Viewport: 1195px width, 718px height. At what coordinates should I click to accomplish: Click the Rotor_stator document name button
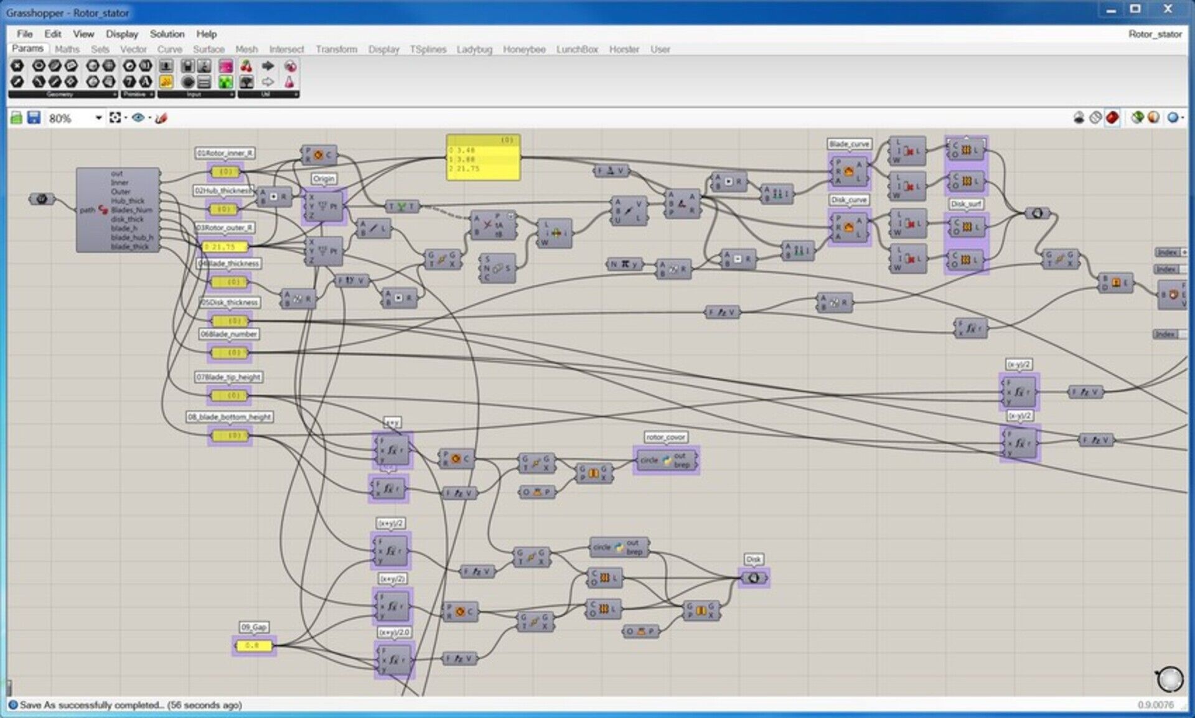(x=1155, y=34)
